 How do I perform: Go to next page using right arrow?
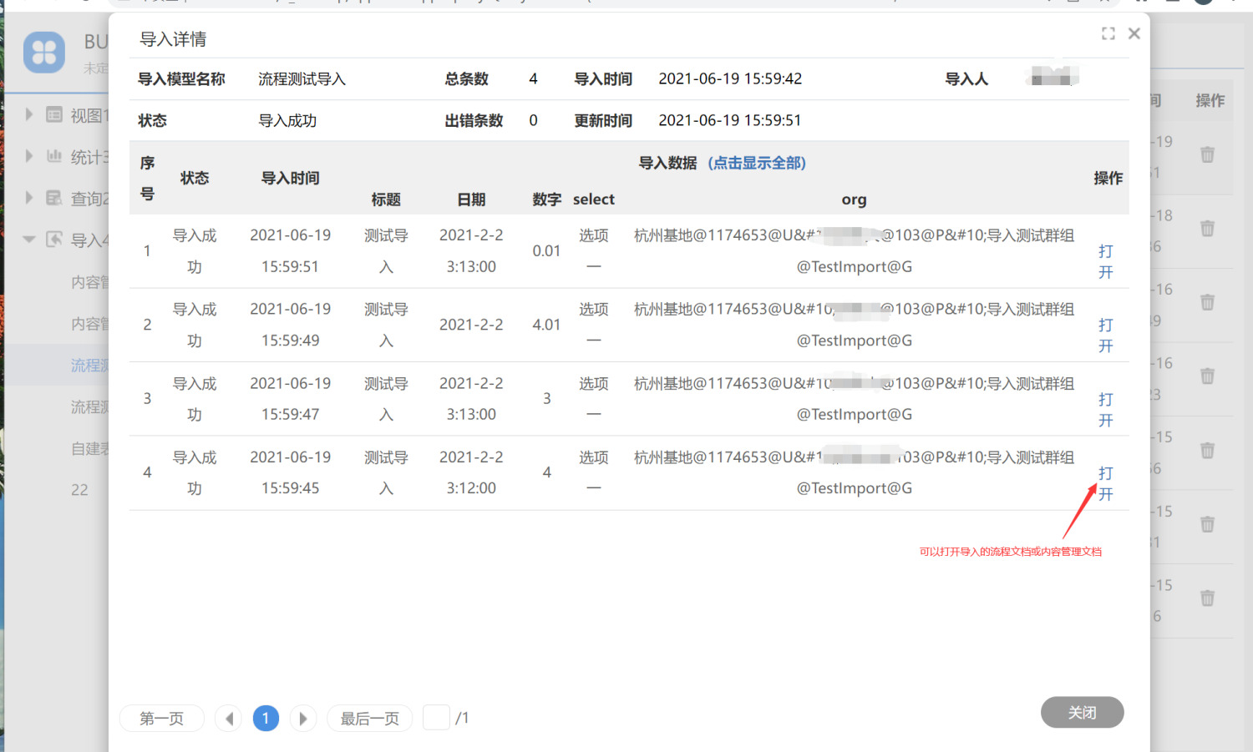point(303,718)
